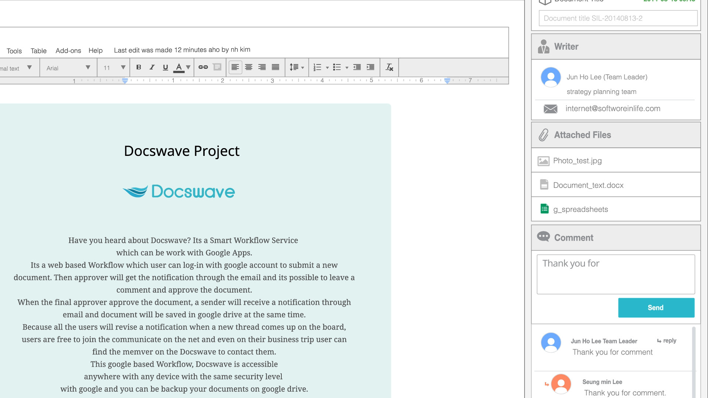The height and width of the screenshot is (398, 708).
Task: Click the text color A icon
Action: (x=179, y=68)
